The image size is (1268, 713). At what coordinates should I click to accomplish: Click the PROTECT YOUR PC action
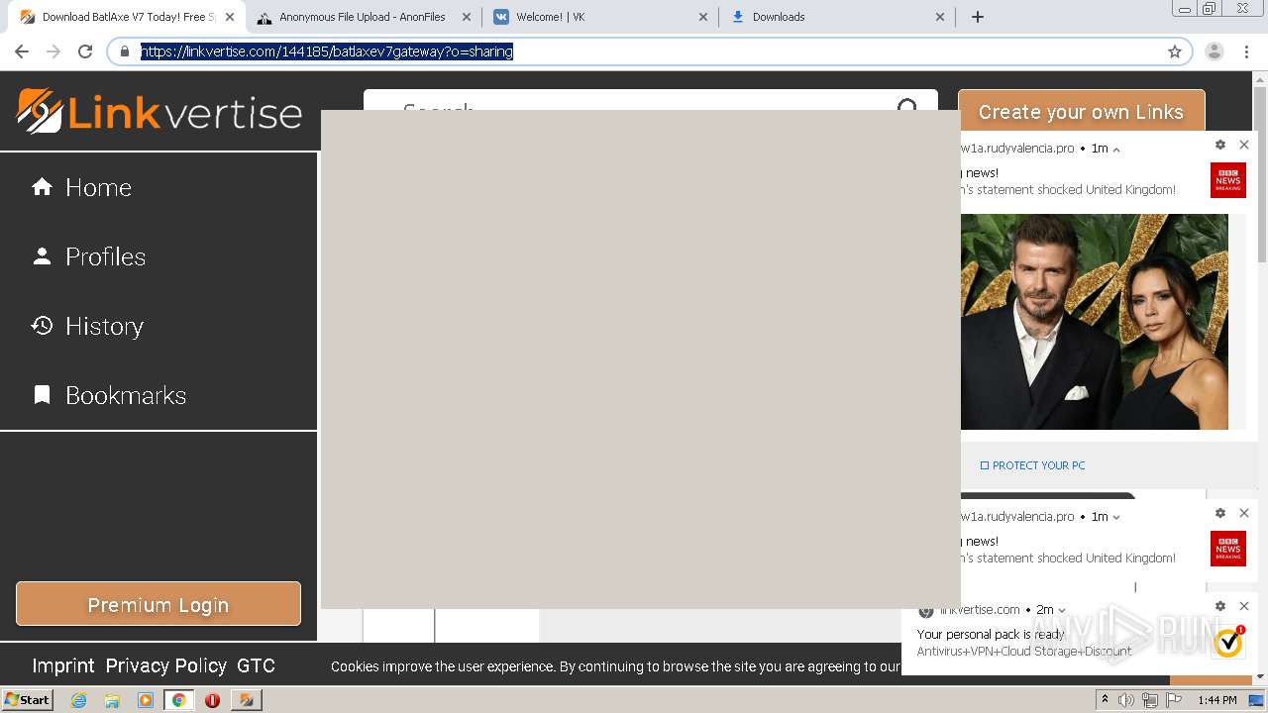click(1032, 465)
